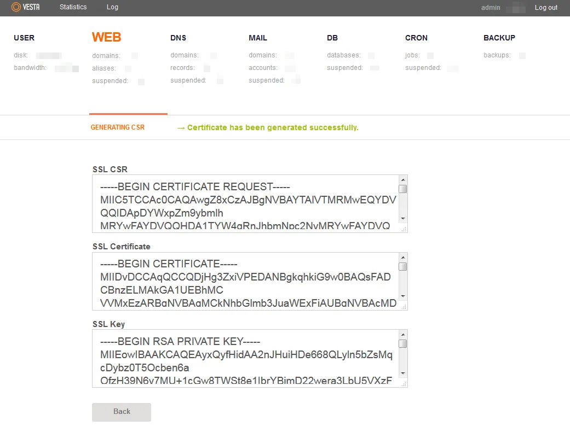Click the aliases label under WEB
This screenshot has height=438, width=570.
(x=104, y=68)
